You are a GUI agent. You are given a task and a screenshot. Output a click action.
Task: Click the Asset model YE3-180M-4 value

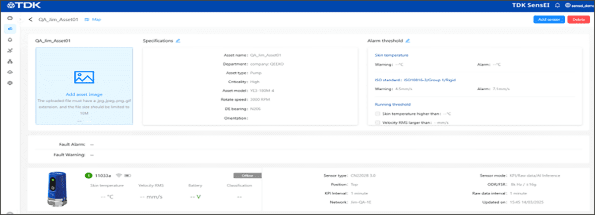coord(263,91)
